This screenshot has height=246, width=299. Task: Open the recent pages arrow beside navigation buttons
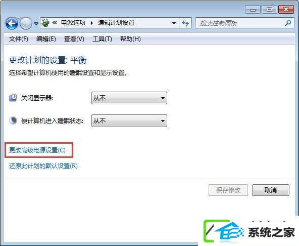point(36,23)
